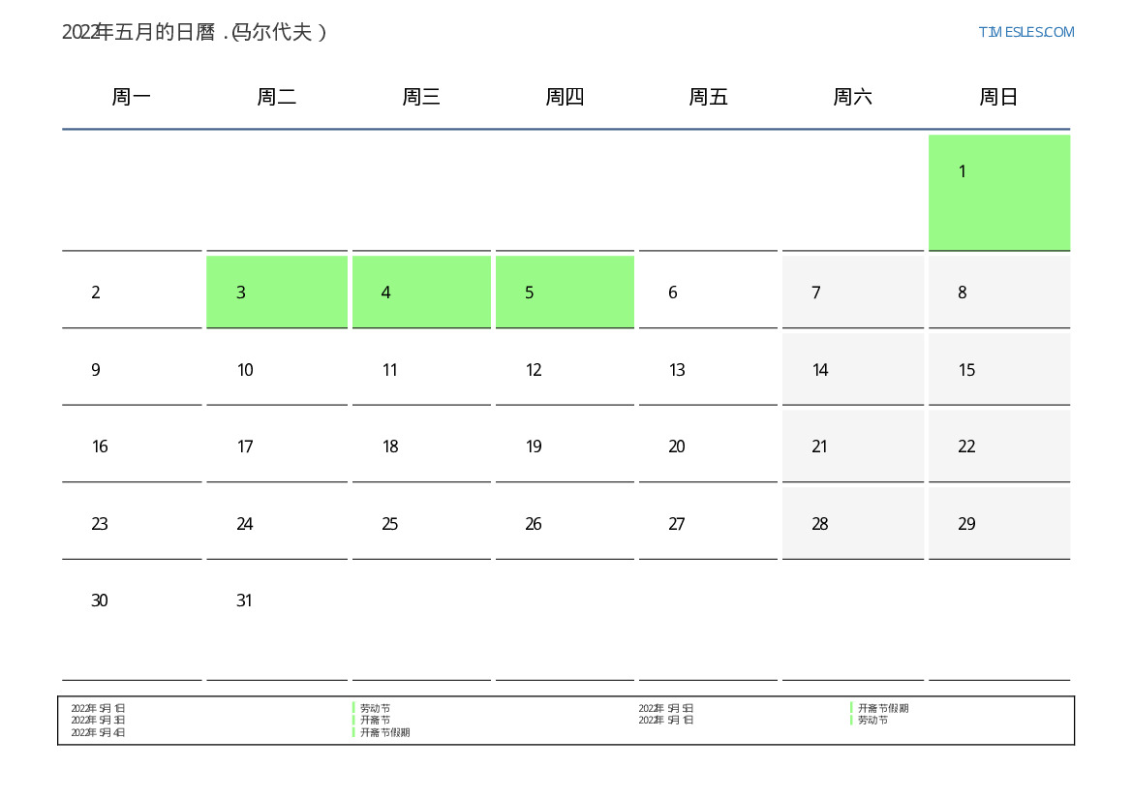
Task: Select the 周日 column header
Action: coord(998,97)
